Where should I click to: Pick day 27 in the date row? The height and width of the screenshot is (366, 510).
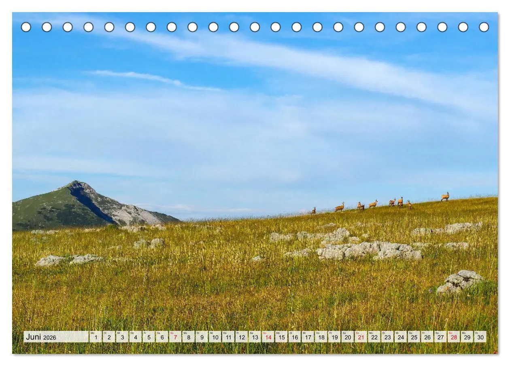(x=441, y=337)
